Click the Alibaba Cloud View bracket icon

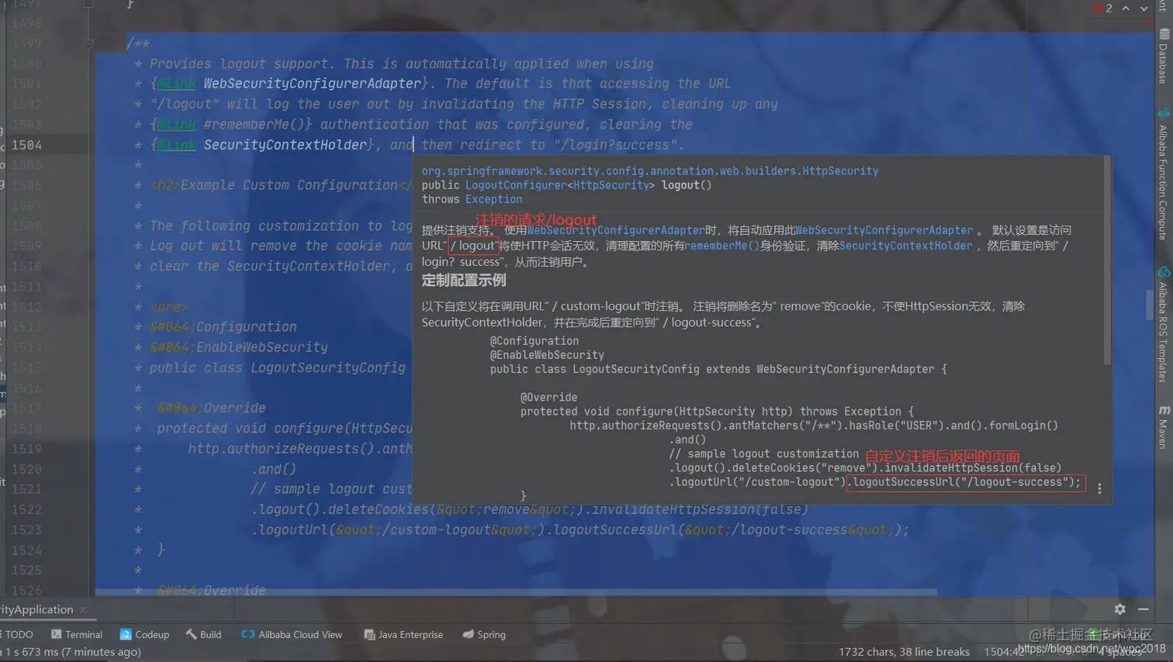[x=247, y=634]
